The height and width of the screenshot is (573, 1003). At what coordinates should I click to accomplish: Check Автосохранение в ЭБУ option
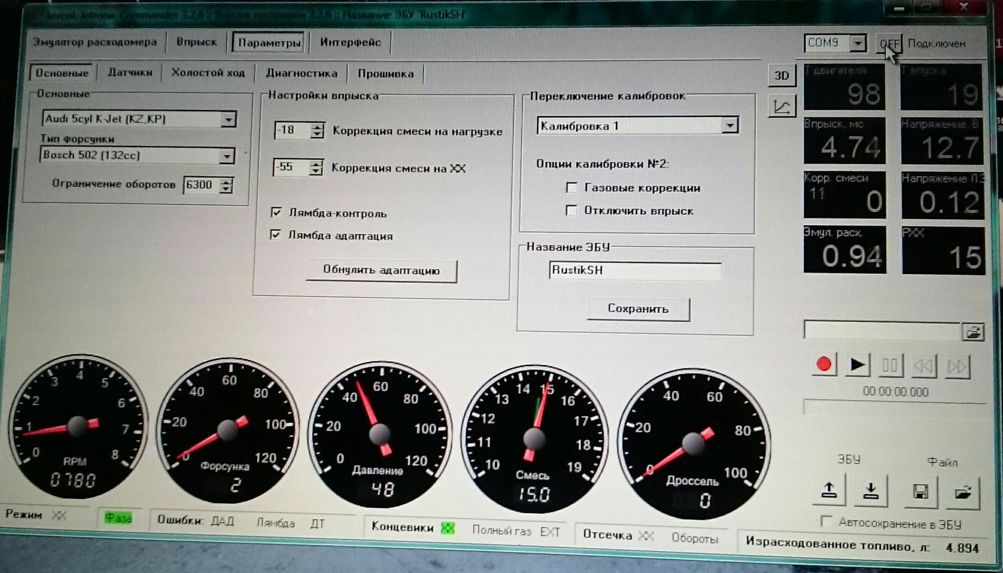(826, 521)
